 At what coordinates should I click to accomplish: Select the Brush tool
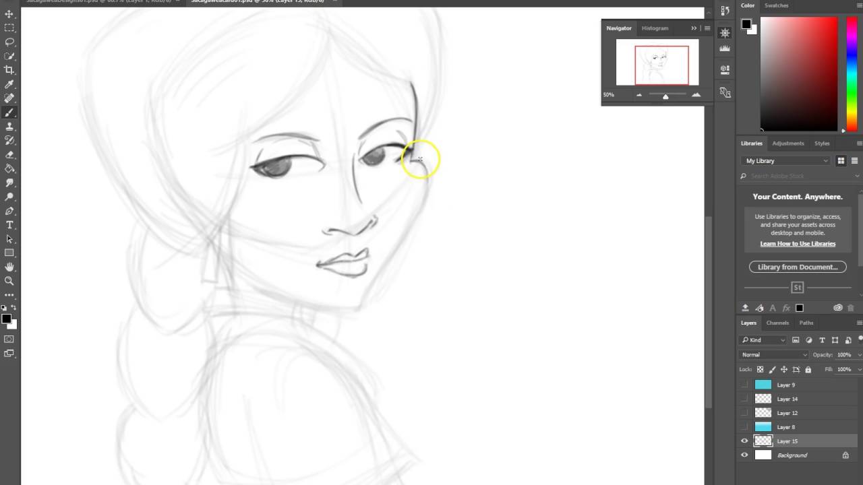click(9, 112)
